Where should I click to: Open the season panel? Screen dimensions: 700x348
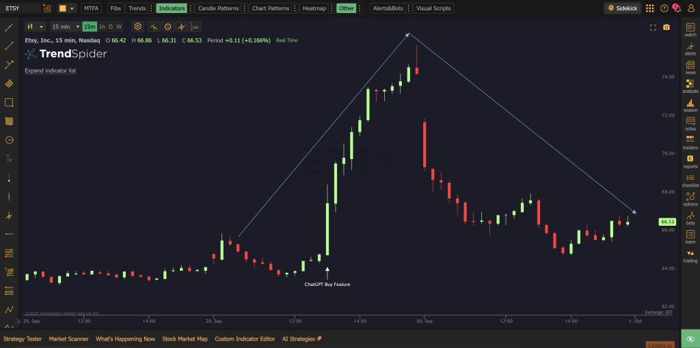(690, 105)
